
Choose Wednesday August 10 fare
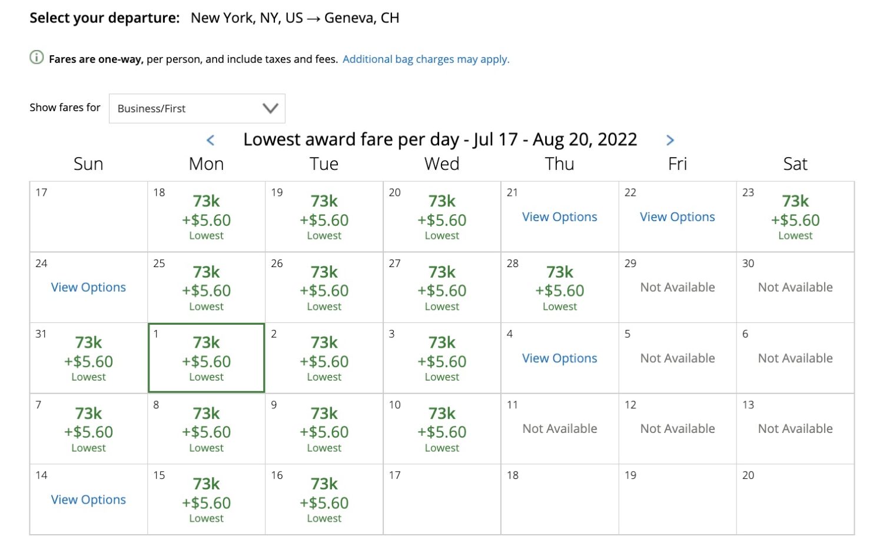(x=441, y=429)
